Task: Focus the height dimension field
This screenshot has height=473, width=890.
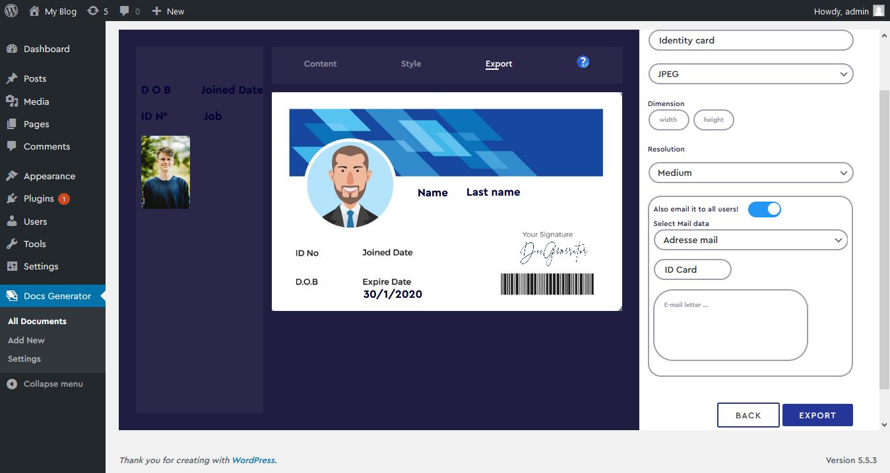Action: pos(714,120)
